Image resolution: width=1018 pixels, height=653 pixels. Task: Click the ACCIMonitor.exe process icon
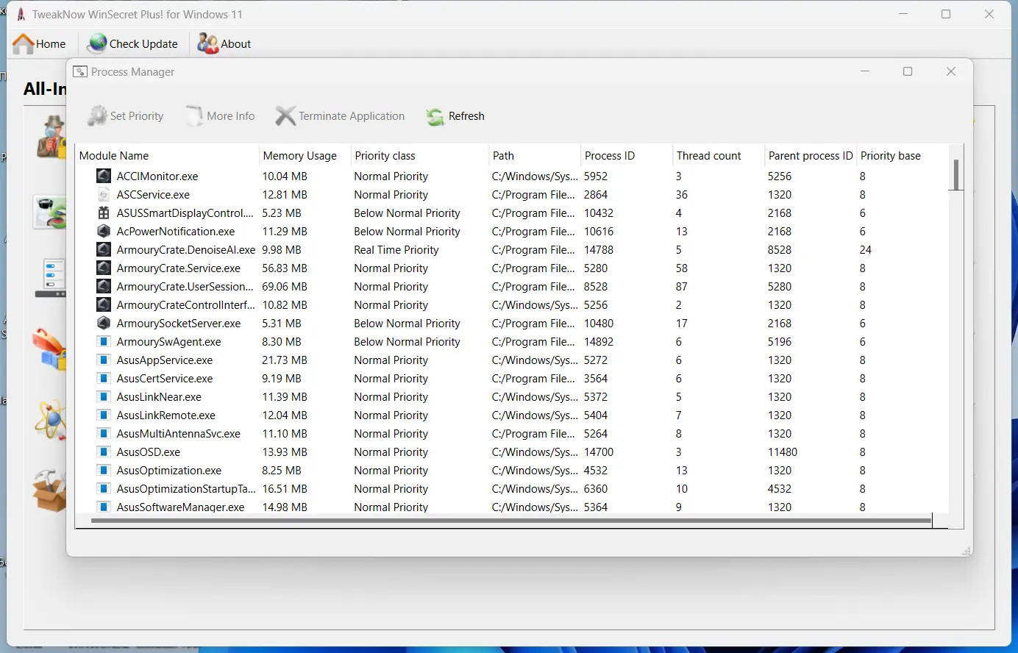[x=104, y=176]
